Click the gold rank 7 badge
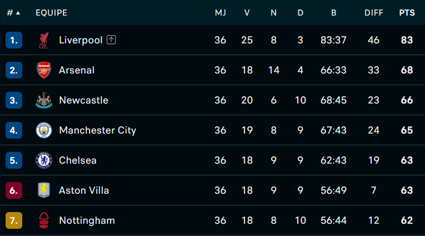425x236 pixels. click(x=14, y=220)
